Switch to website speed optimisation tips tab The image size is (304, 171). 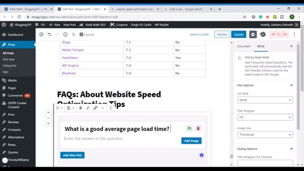pos(134,9)
